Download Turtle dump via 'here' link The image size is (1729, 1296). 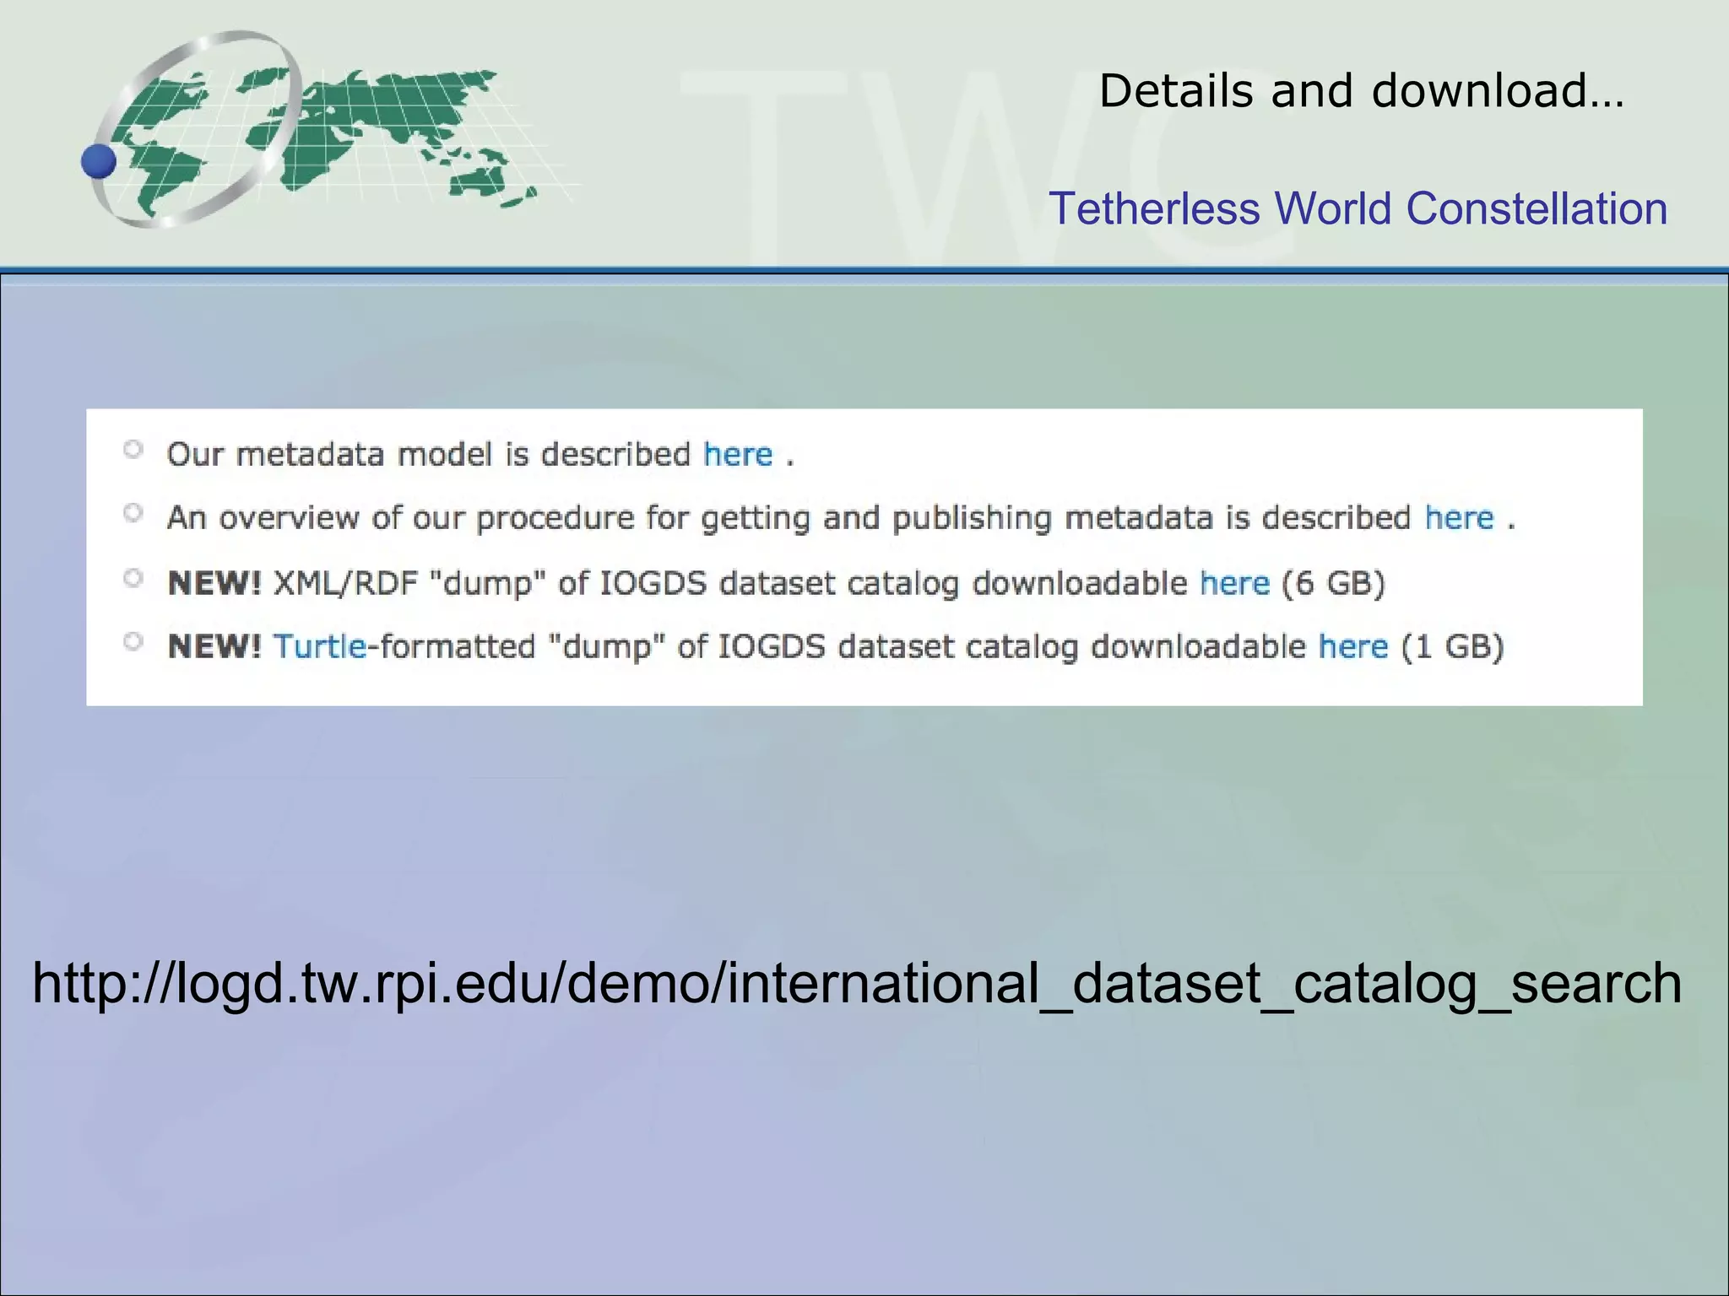tap(1352, 647)
